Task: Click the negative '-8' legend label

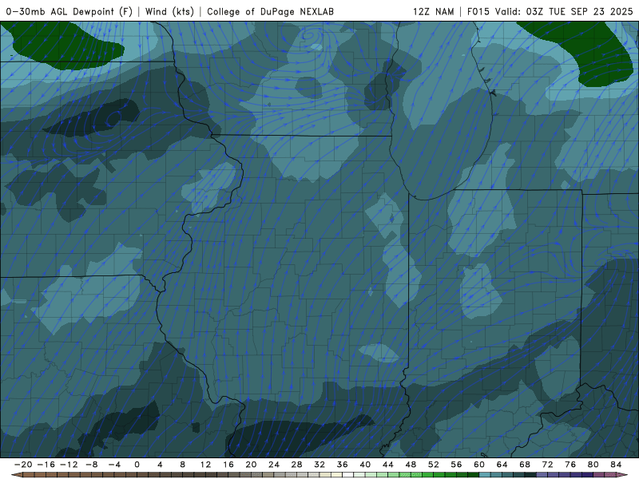Action: click(91, 465)
